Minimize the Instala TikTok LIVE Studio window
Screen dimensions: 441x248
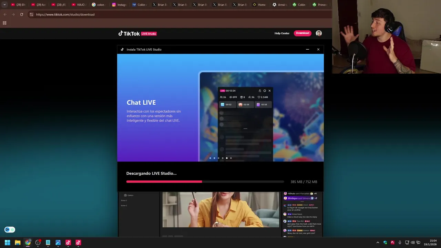[x=307, y=49]
